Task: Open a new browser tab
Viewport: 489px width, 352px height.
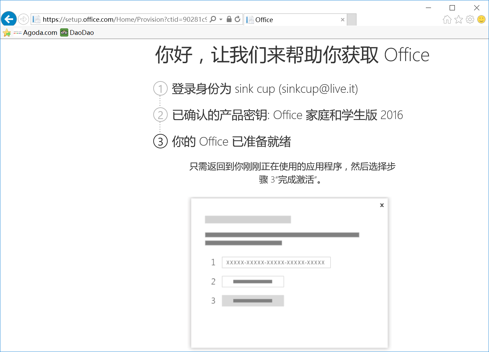Action: tap(351, 19)
